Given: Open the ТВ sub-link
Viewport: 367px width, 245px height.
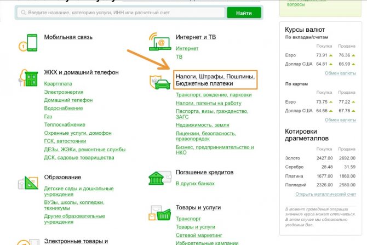Looking at the screenshot, I should pyautogui.click(x=179, y=57).
